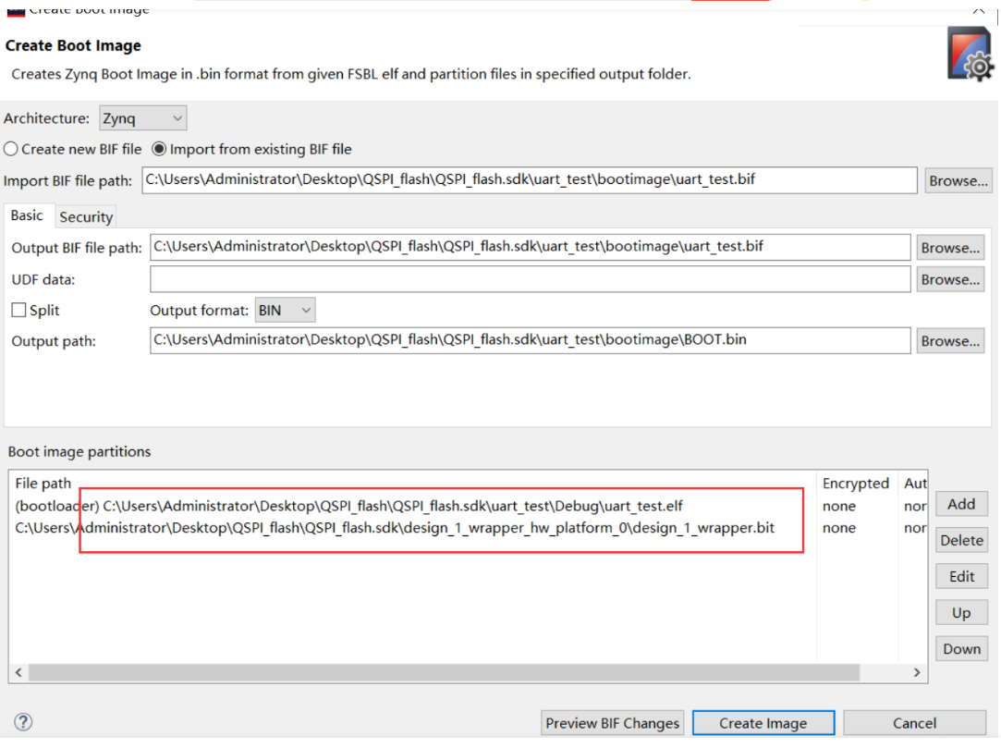
Task: Select the design_1_wrapper.bit partition row
Action: [x=370, y=528]
